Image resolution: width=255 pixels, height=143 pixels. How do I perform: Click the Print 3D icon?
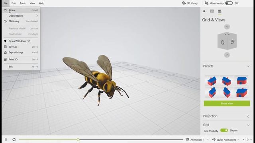(5, 60)
